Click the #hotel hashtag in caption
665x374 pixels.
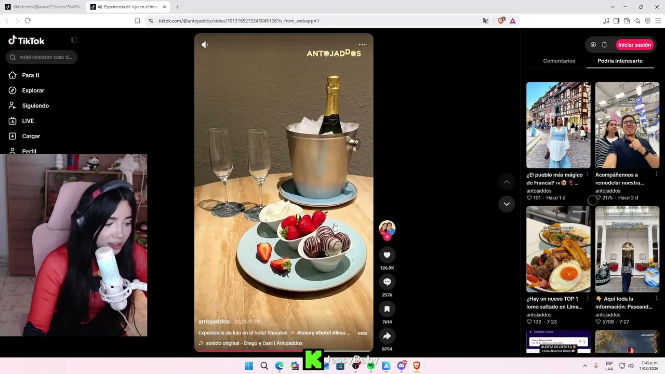click(x=323, y=333)
